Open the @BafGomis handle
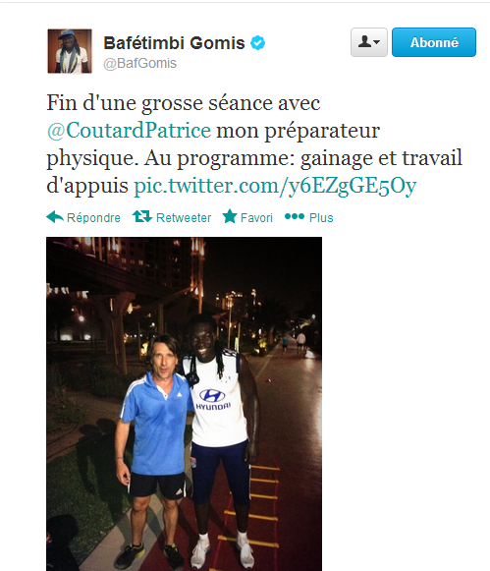This screenshot has height=571, width=490. tap(140, 63)
